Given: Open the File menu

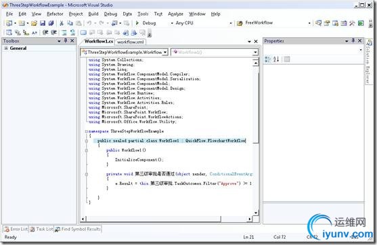Looking at the screenshot, I should tap(9, 14).
